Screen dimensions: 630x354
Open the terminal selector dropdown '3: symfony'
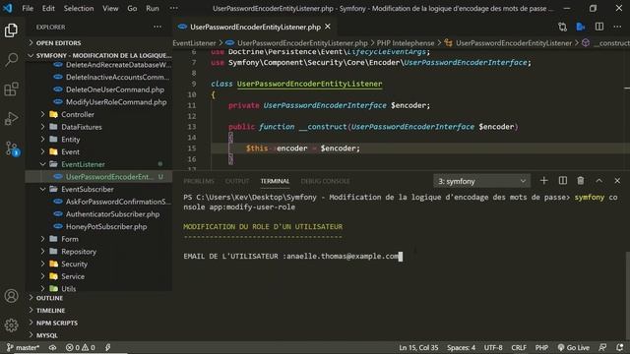coord(481,181)
